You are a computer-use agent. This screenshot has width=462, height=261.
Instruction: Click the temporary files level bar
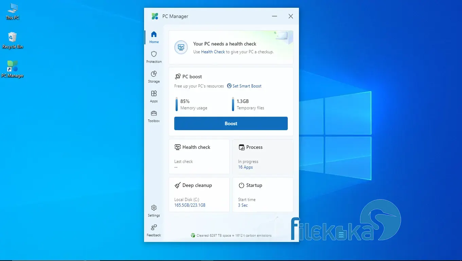233,104
